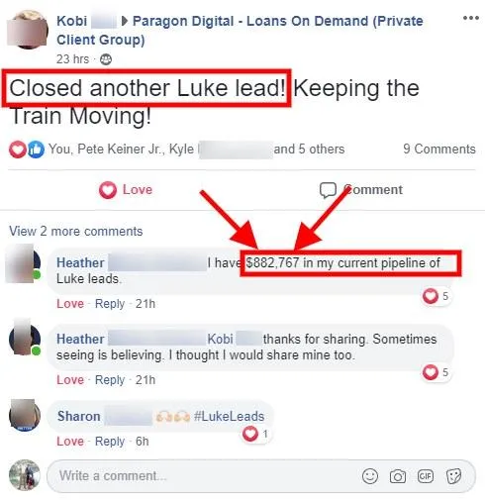Toggle Love on Sharon's #LukeLeads comment
Viewport: 485px width, 500px height.
[x=70, y=442]
